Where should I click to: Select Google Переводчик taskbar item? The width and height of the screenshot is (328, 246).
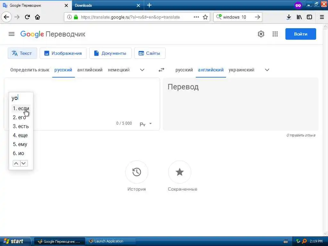(59, 242)
